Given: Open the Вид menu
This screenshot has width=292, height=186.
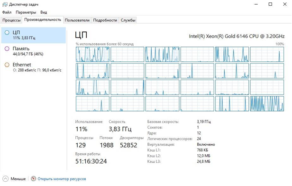Looking at the screenshot, I should pos(44,12).
